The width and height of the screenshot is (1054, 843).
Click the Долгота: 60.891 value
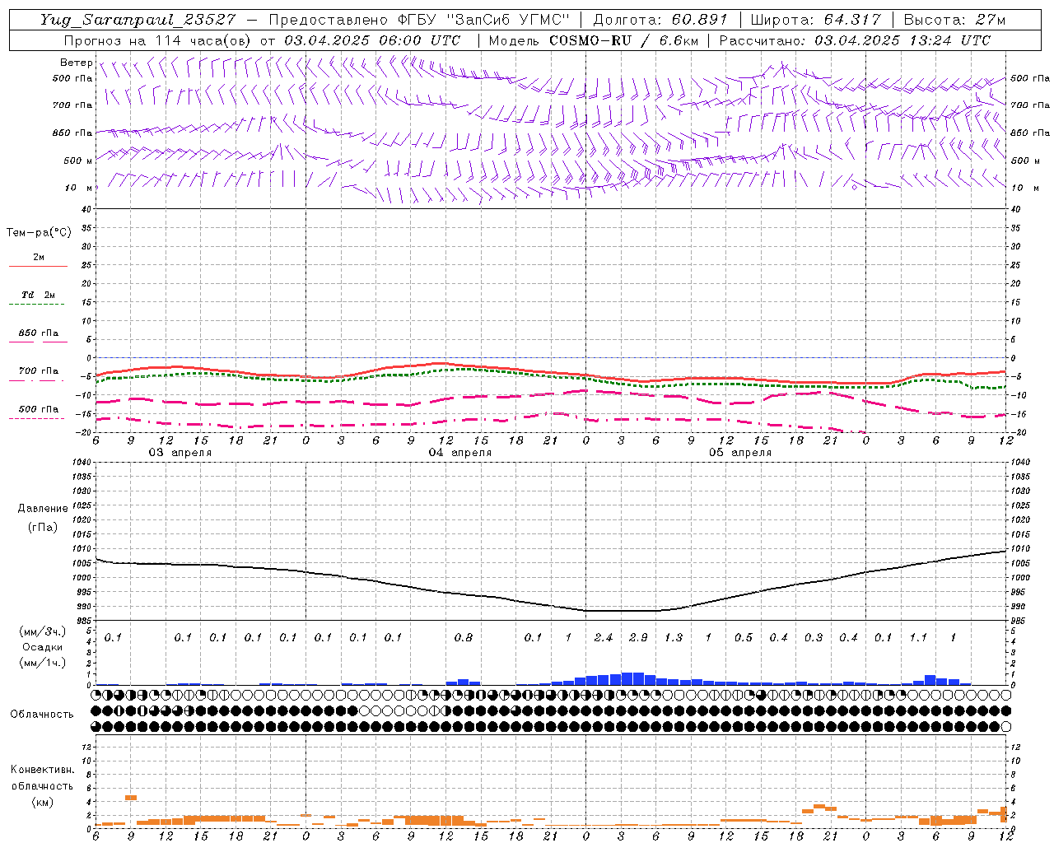click(x=660, y=20)
